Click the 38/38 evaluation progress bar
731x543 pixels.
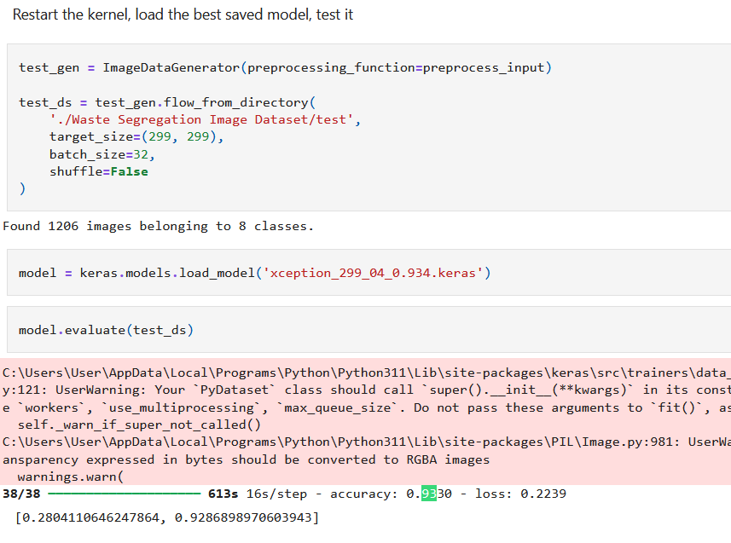pyautogui.click(x=125, y=494)
